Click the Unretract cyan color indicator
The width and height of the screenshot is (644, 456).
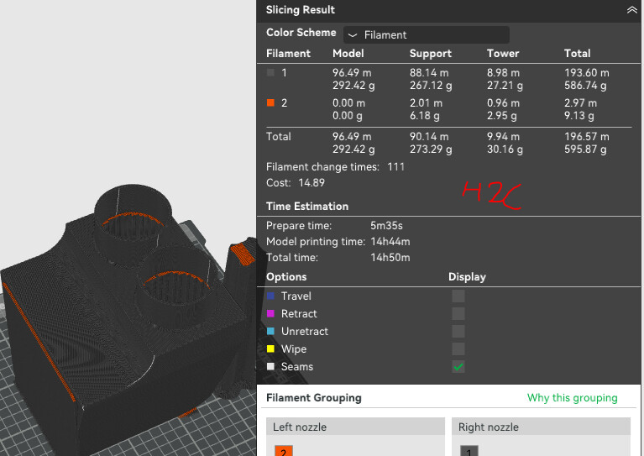270,331
